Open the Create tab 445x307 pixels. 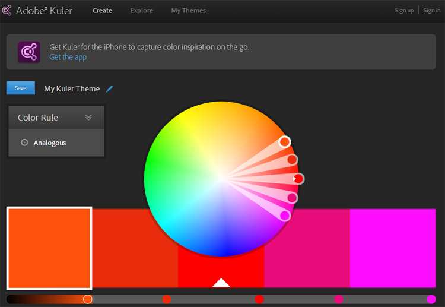coord(102,11)
